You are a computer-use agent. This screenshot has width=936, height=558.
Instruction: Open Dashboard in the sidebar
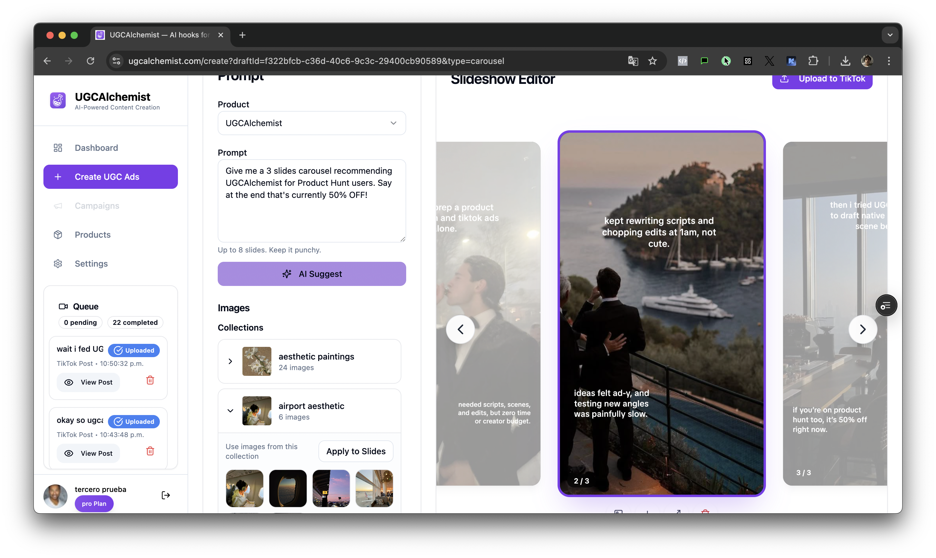96,148
